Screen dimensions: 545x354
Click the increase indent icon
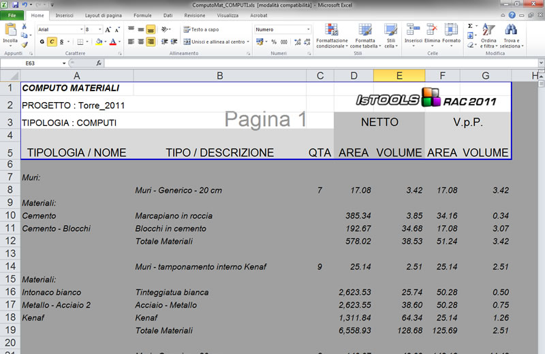[x=174, y=42]
